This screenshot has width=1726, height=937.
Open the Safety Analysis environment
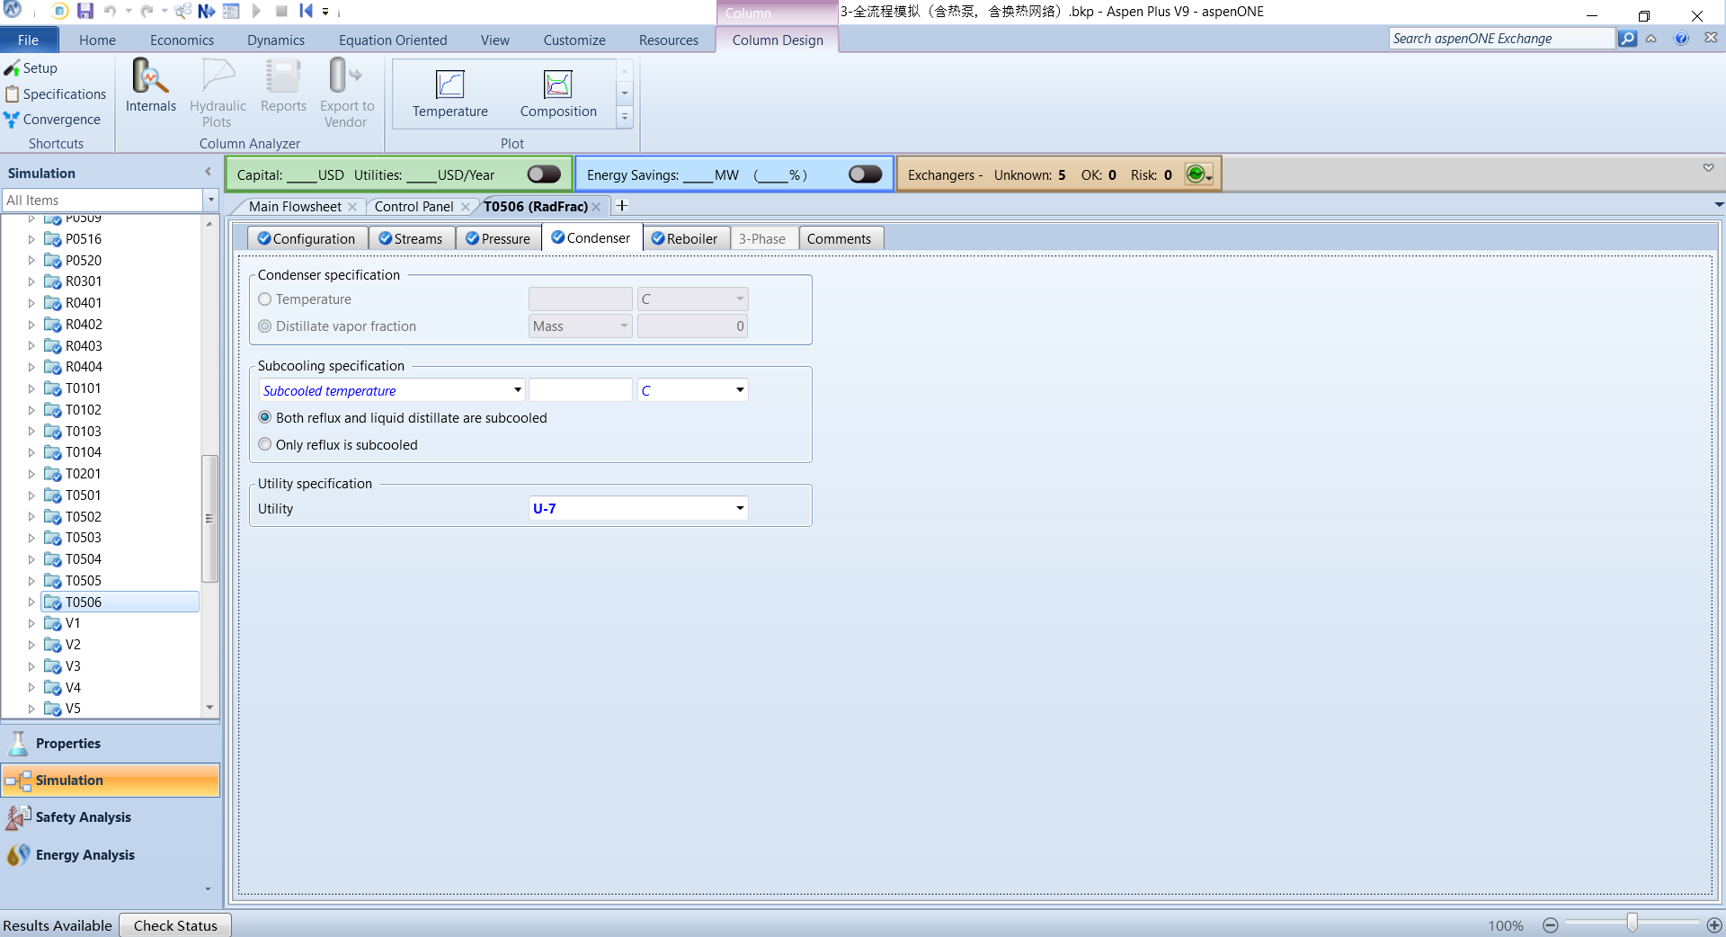pos(111,817)
